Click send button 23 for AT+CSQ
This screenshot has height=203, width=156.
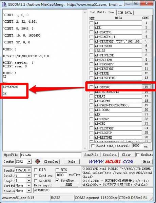[147, 123]
